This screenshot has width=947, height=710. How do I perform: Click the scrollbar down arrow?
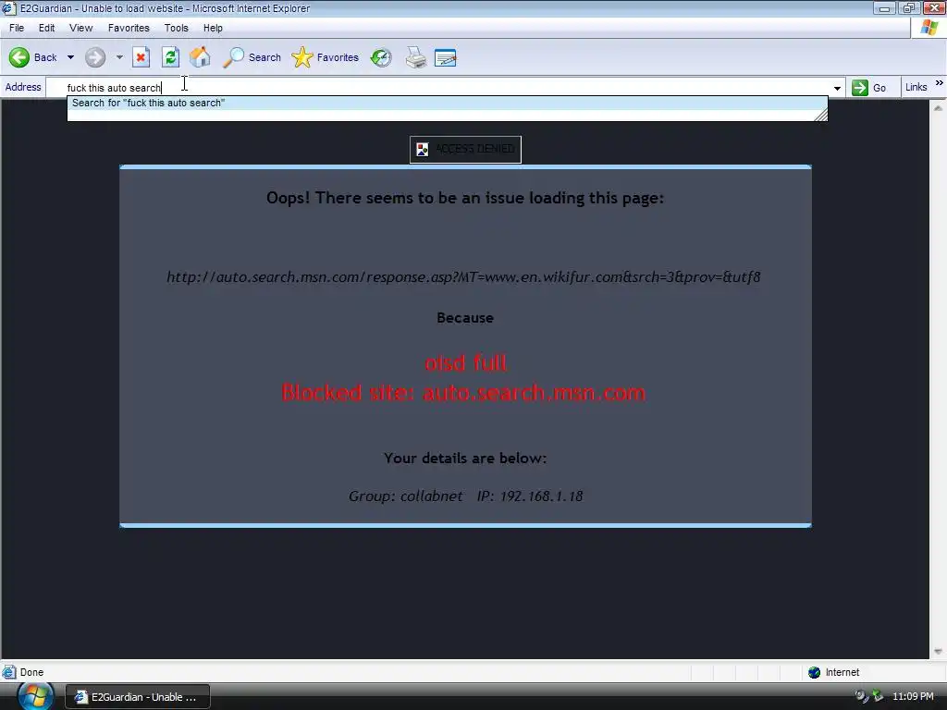pyautogui.click(x=938, y=651)
